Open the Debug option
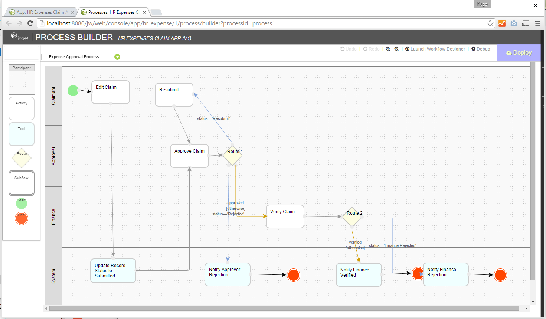The height and width of the screenshot is (319, 546). point(481,49)
